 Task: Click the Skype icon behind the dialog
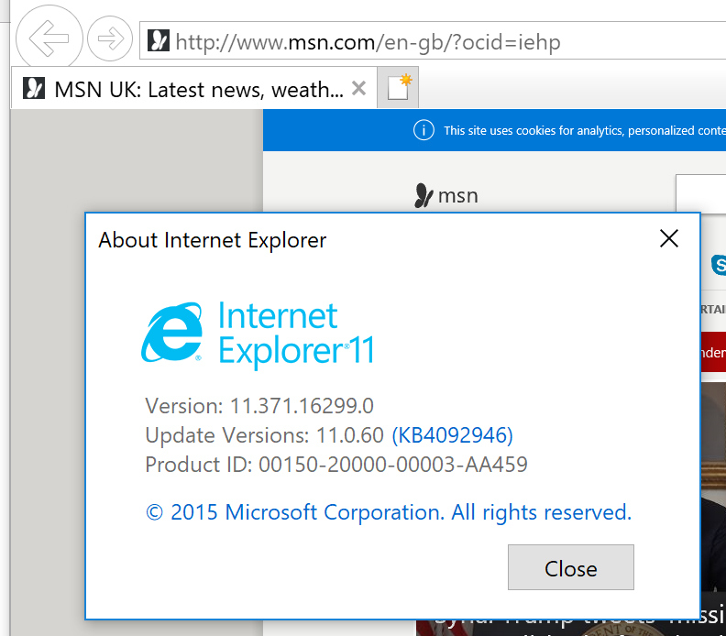[718, 265]
